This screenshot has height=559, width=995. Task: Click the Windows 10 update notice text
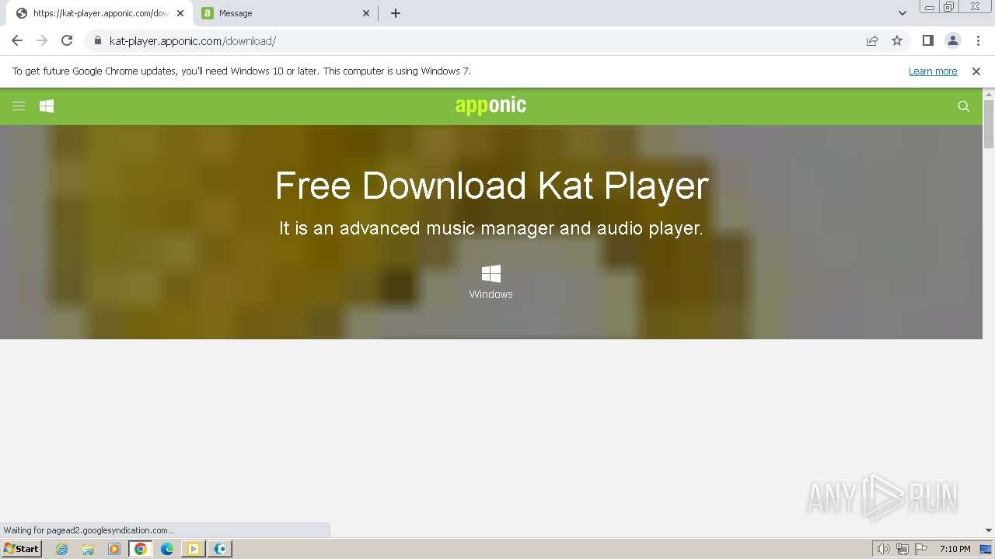tap(242, 71)
